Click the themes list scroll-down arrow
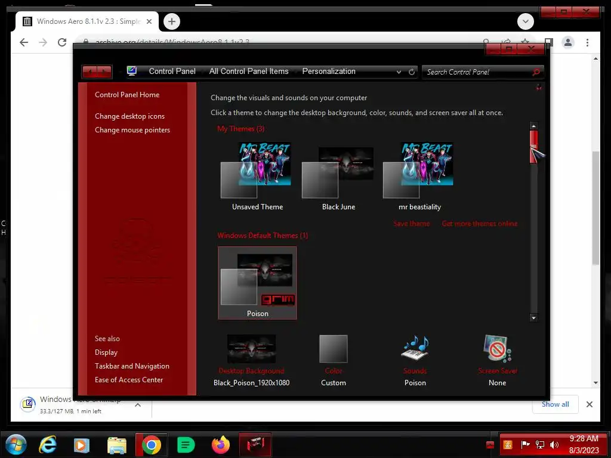The height and width of the screenshot is (458, 611). 534,318
